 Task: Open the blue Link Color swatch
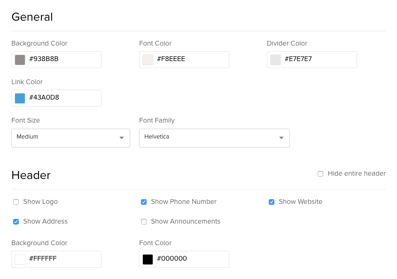pos(20,99)
